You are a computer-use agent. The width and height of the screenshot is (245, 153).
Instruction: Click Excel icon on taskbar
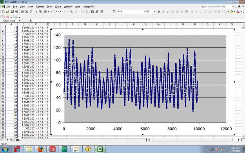(x=100, y=149)
